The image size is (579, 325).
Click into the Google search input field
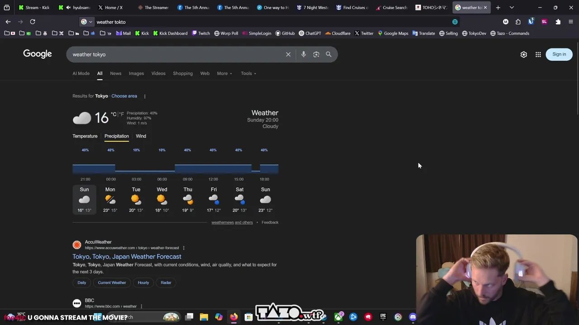click(x=176, y=54)
